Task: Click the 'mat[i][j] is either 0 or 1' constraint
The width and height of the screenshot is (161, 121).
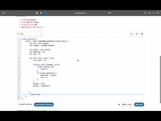Action: [x=32, y=27]
